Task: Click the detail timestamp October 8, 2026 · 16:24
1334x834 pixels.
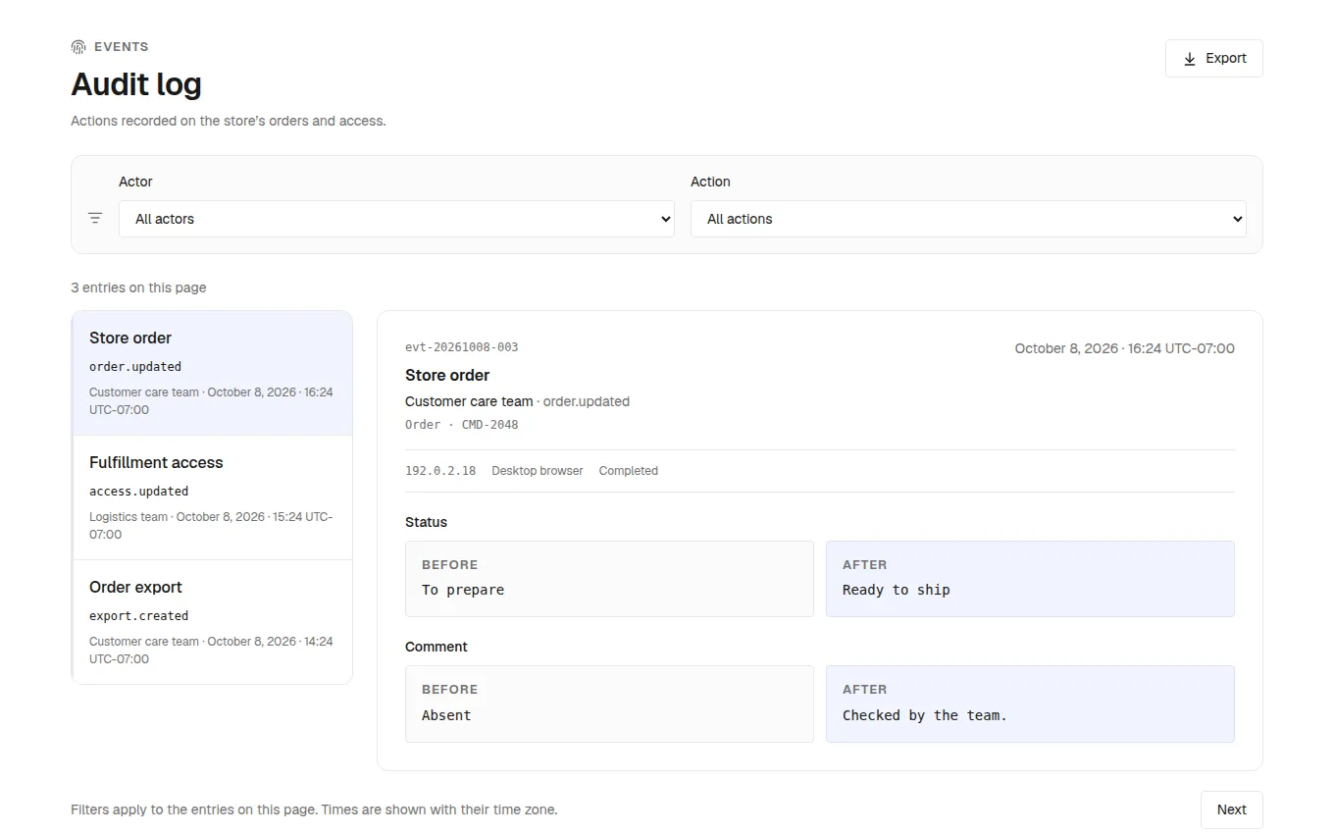Action: pos(1125,348)
